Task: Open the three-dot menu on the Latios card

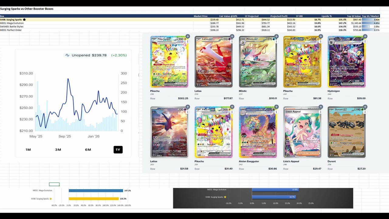Action: pyautogui.click(x=188, y=112)
